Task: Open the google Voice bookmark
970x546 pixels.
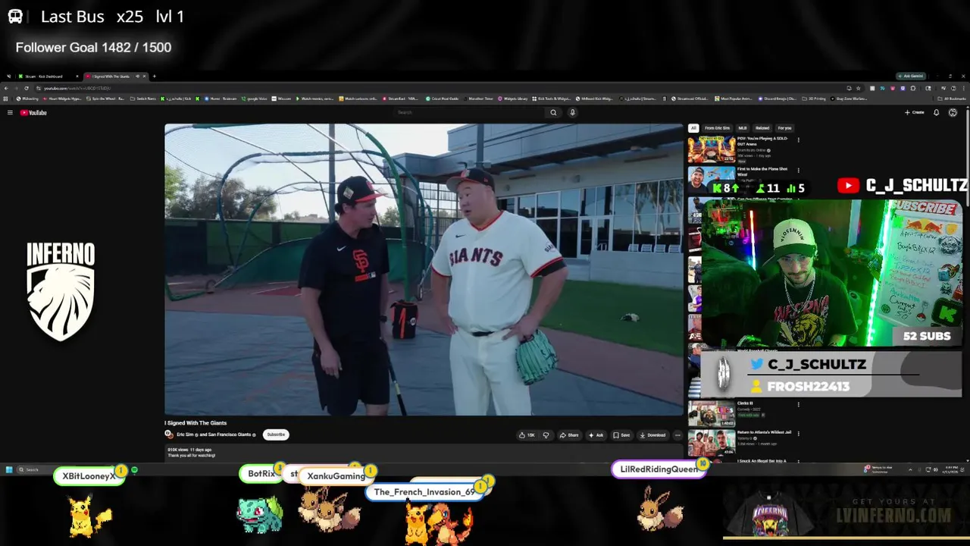Action: (254, 99)
